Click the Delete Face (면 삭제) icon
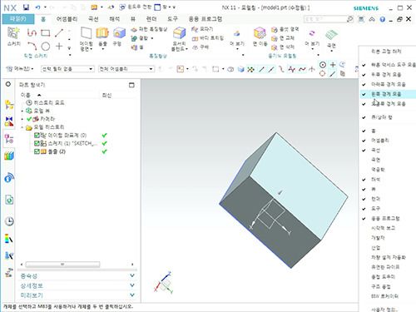The width and height of the screenshot is (416, 312). 275,47
